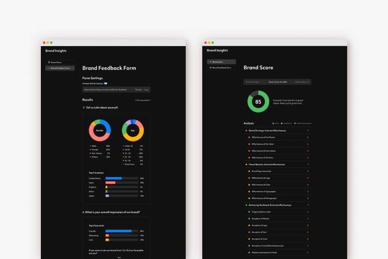The image size is (388, 259).
Task: Click the Japan location bar
Action: tap(122, 196)
